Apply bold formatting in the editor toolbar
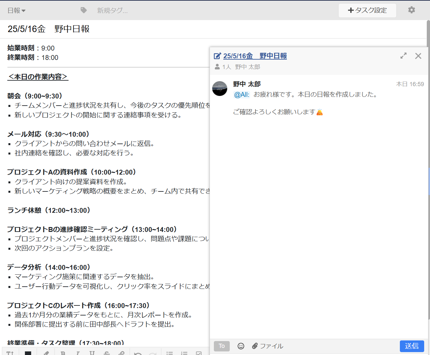 click(63, 353)
